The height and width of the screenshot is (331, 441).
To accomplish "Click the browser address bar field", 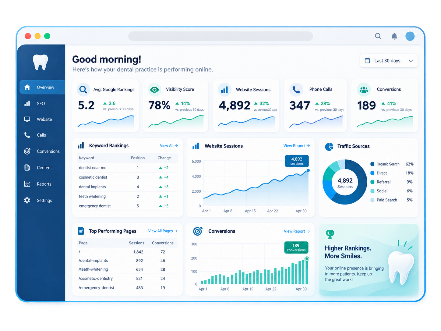I will 220,36.
